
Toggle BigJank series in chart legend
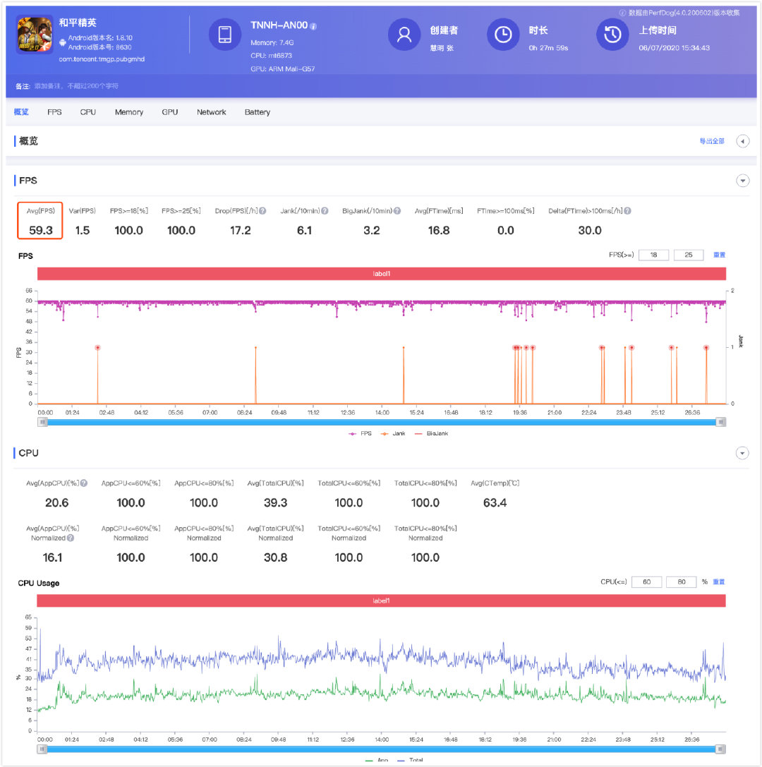431,433
